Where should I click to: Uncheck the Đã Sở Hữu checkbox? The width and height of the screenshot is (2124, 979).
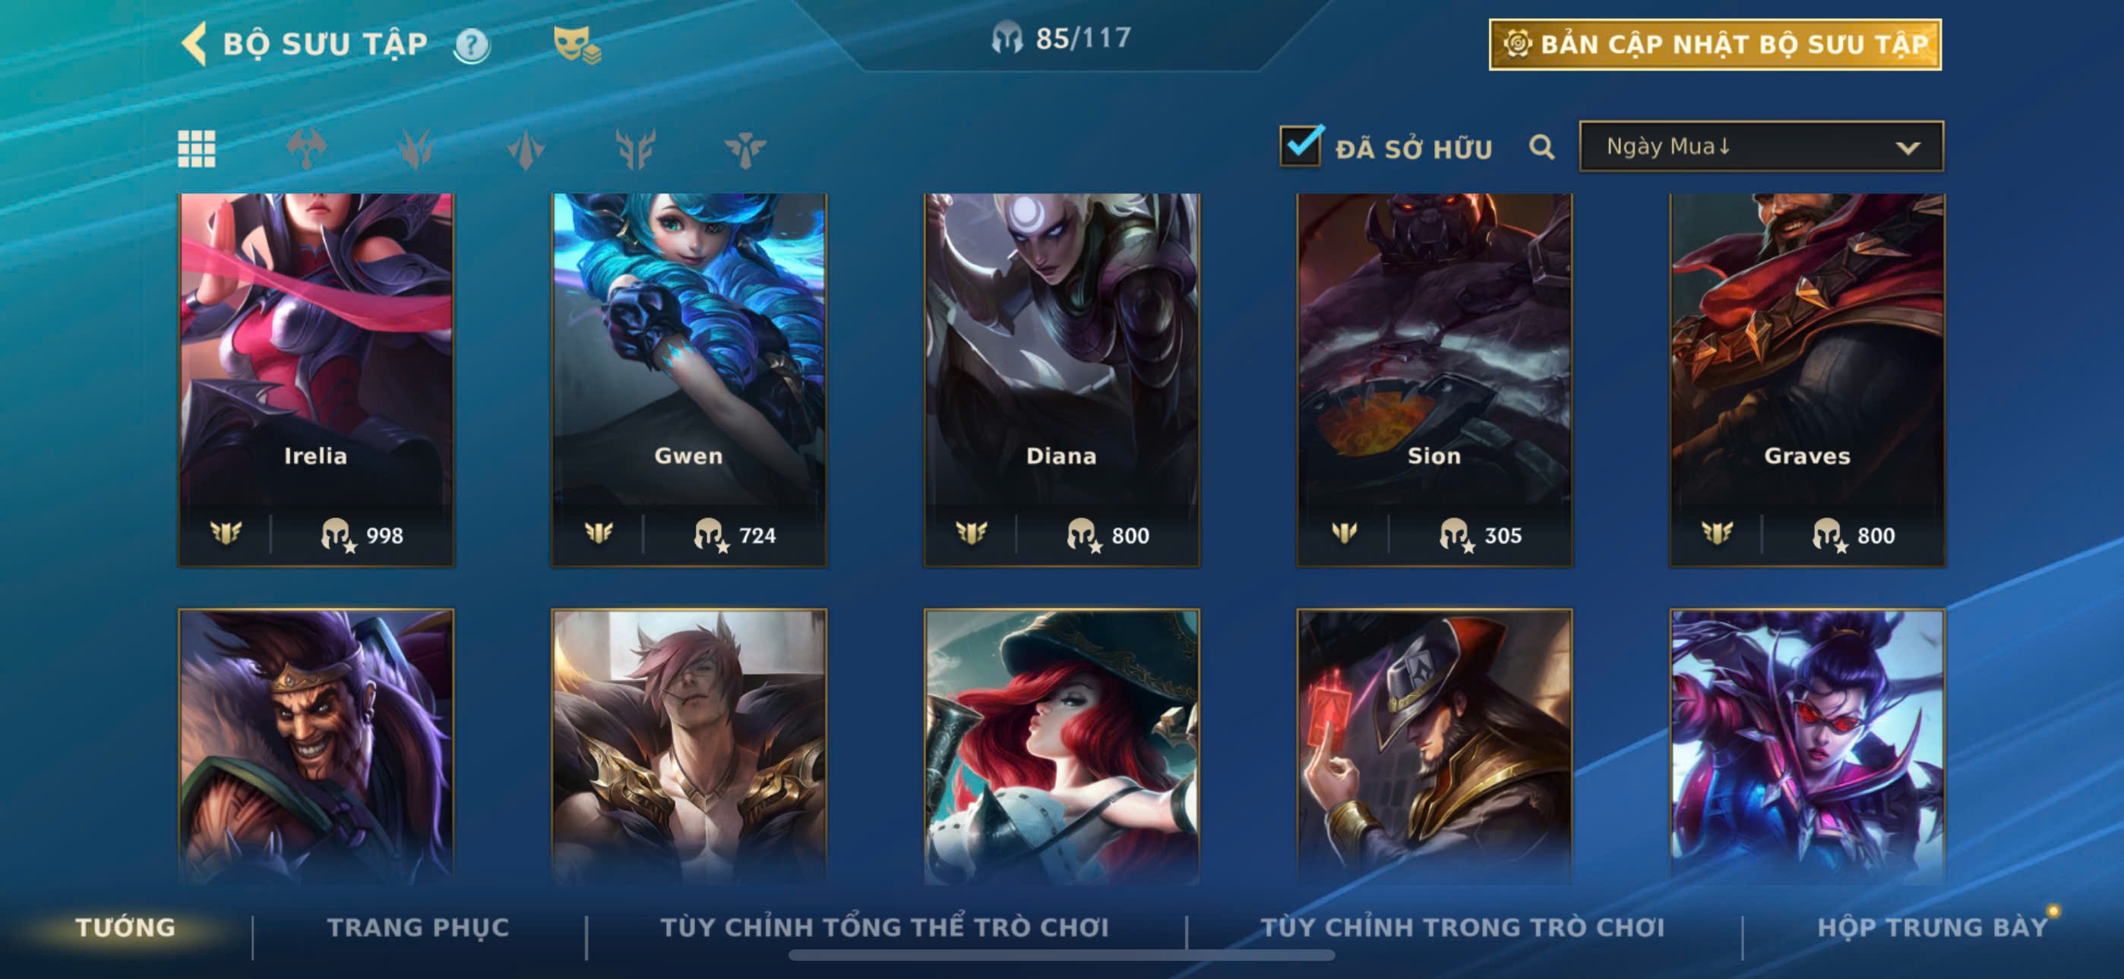[x=1301, y=146]
